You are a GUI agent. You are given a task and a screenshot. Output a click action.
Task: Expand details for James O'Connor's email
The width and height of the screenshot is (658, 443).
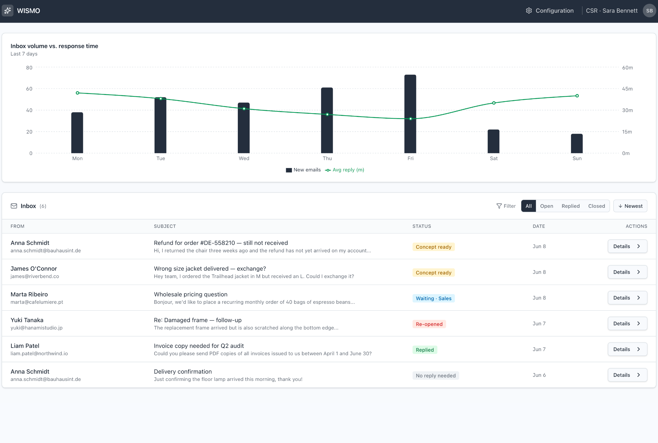click(x=627, y=272)
